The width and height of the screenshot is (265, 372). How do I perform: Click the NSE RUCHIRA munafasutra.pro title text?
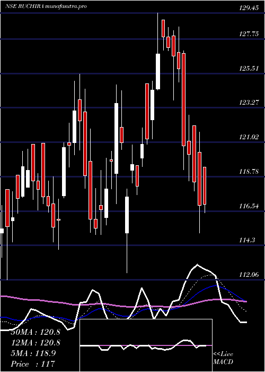pos(46,6)
